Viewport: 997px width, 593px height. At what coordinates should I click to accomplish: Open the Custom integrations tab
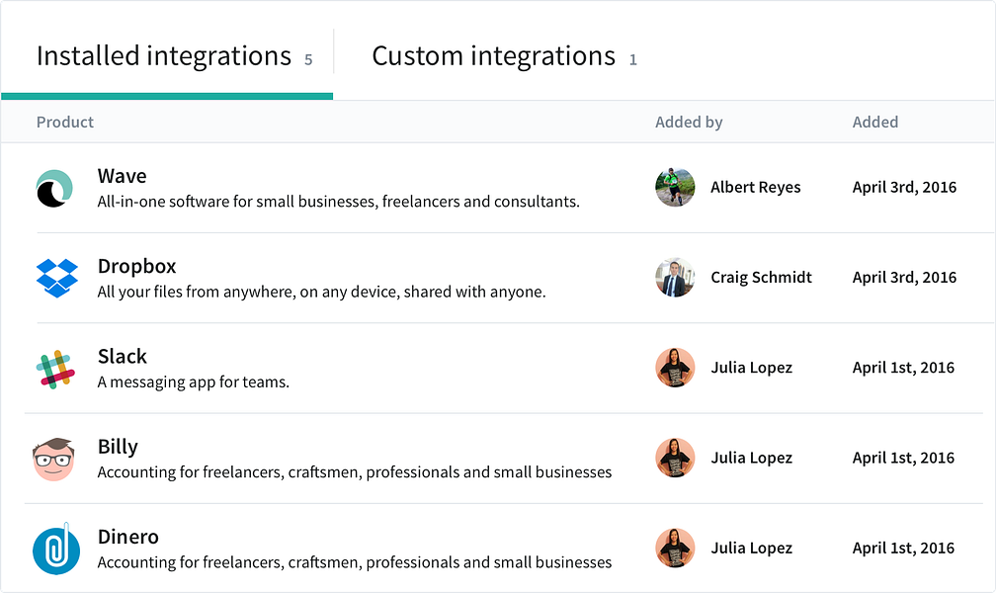point(504,56)
